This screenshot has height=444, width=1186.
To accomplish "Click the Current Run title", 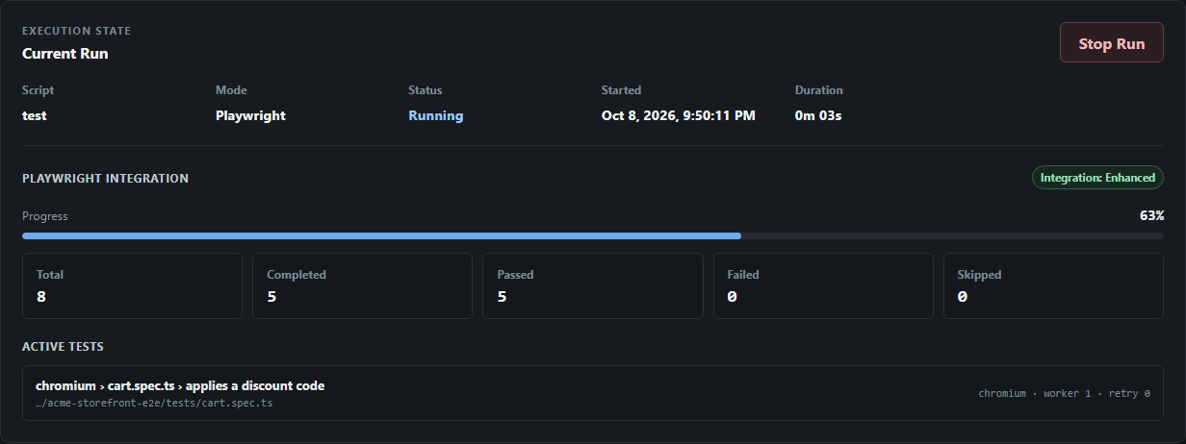I will coord(64,54).
